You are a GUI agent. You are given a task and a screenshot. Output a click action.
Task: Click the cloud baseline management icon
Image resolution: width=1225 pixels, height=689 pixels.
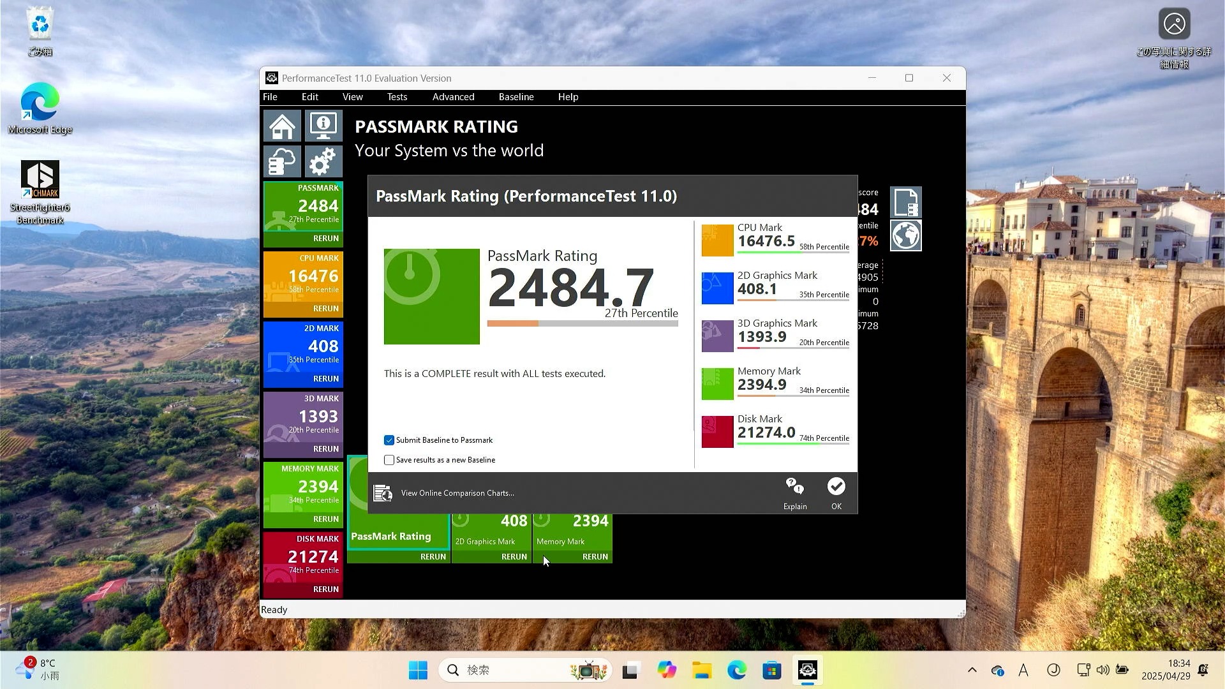282,161
